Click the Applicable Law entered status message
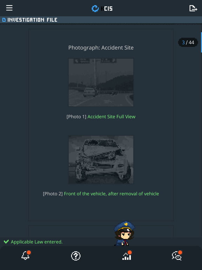The height and width of the screenshot is (270, 202). (x=36, y=242)
